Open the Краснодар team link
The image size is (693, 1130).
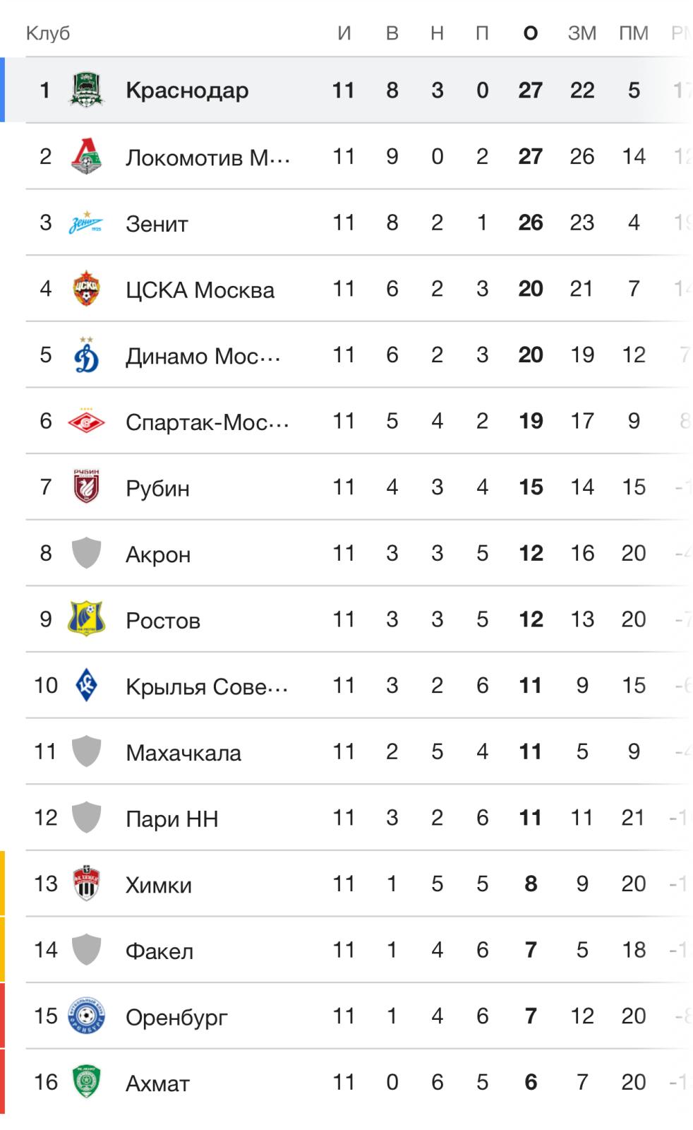click(187, 90)
